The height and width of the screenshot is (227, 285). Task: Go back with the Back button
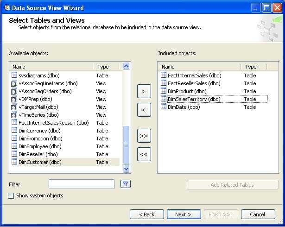pos(146,214)
